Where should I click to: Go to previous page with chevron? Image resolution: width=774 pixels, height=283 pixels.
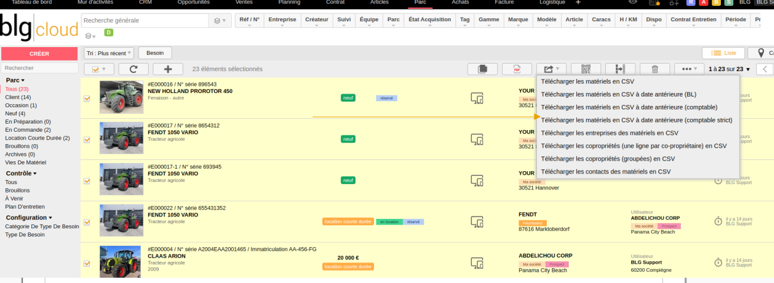[766, 69]
